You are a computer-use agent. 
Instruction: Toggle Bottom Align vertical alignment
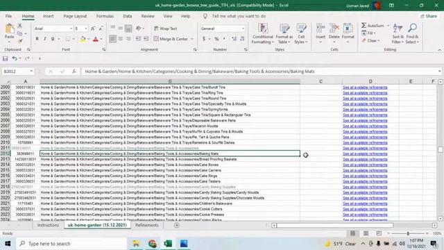point(128,28)
